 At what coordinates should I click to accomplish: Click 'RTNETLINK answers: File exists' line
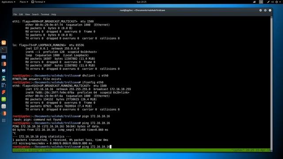coord(37,79)
